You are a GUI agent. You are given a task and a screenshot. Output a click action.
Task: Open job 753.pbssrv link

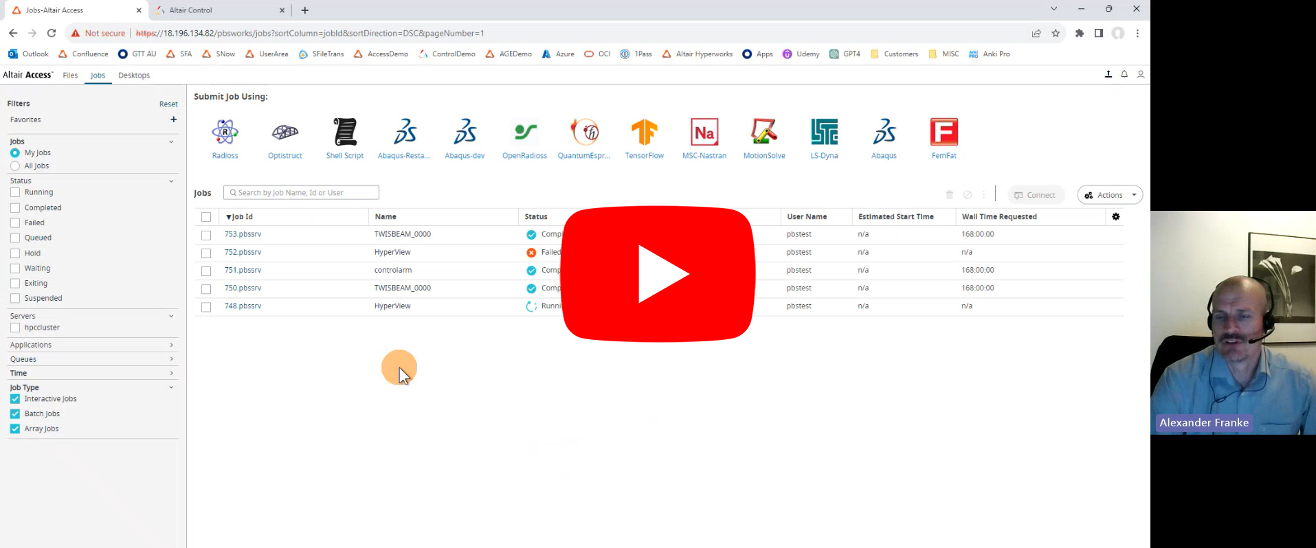pos(243,234)
